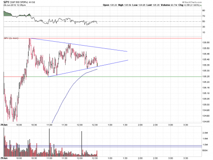
Task: Click the 134.85 price axis label
Action: pyautogui.click(x=206, y=121)
